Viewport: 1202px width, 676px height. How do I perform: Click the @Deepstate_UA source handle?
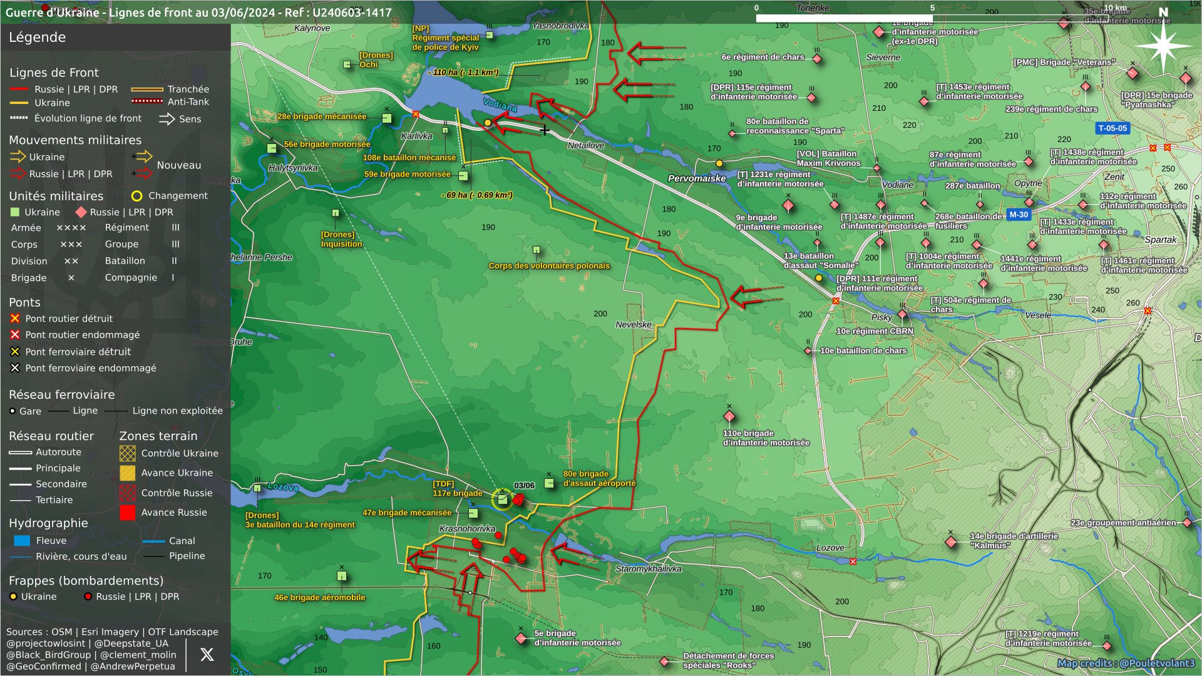coord(131,643)
